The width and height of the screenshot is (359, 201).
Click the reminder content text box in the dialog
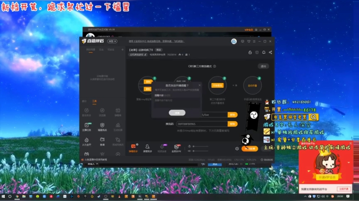click(x=177, y=103)
